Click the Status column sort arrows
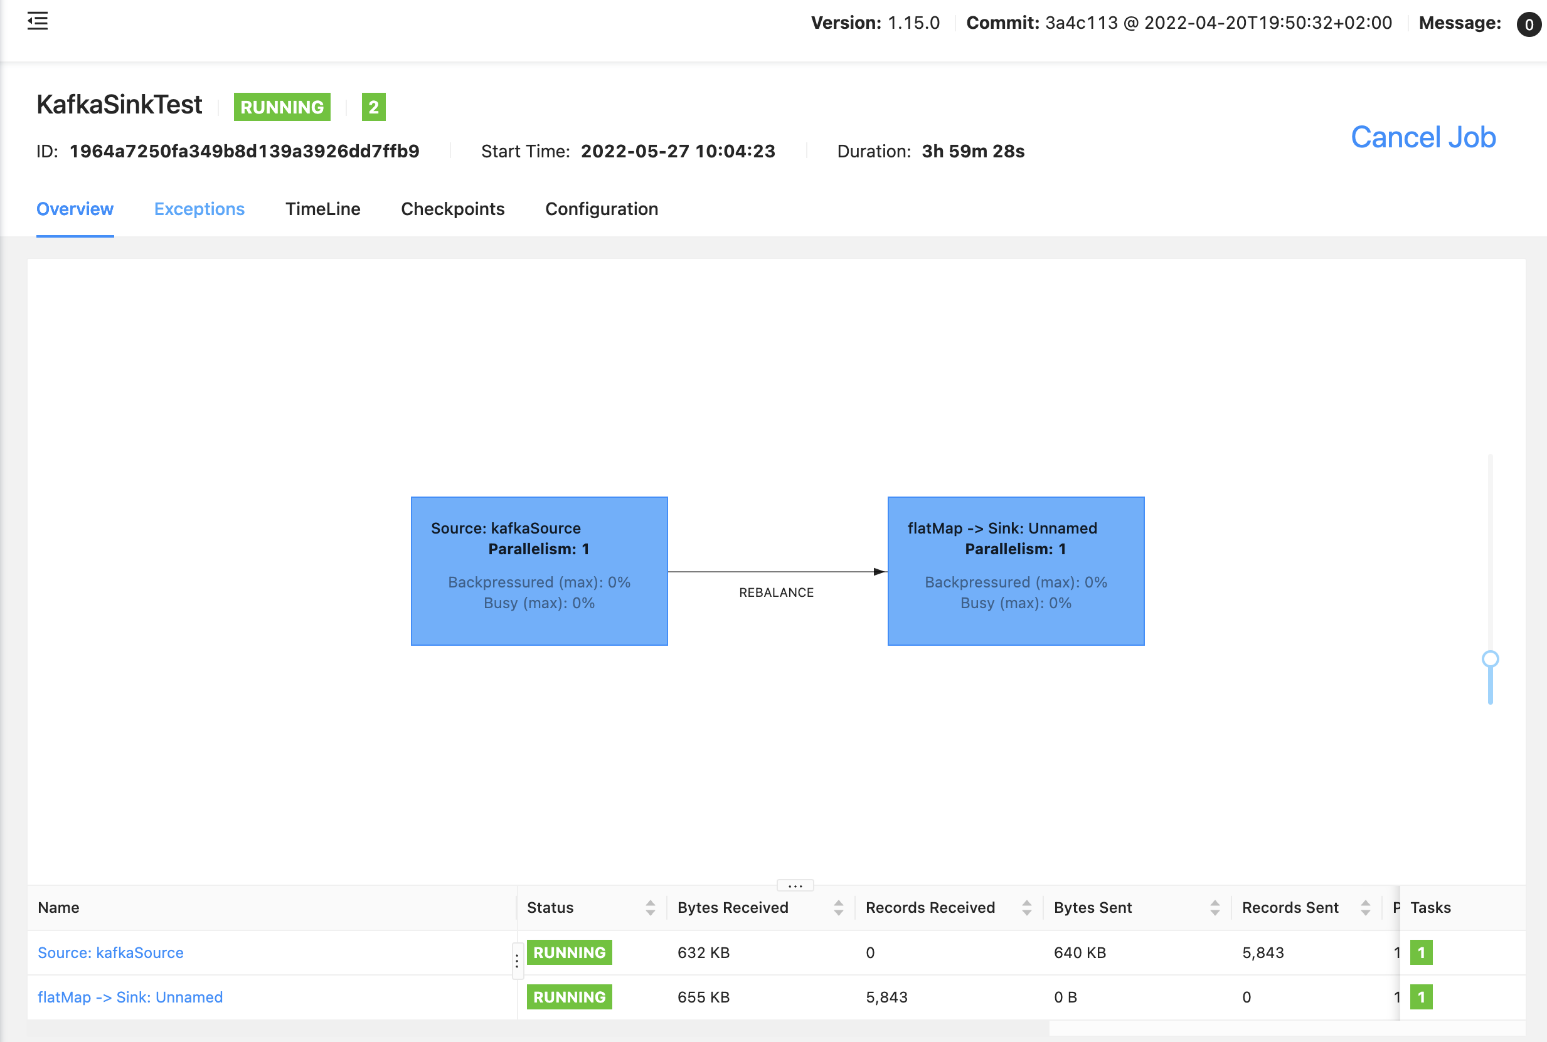Screen dimensions: 1547x1042 pyautogui.click(x=649, y=908)
